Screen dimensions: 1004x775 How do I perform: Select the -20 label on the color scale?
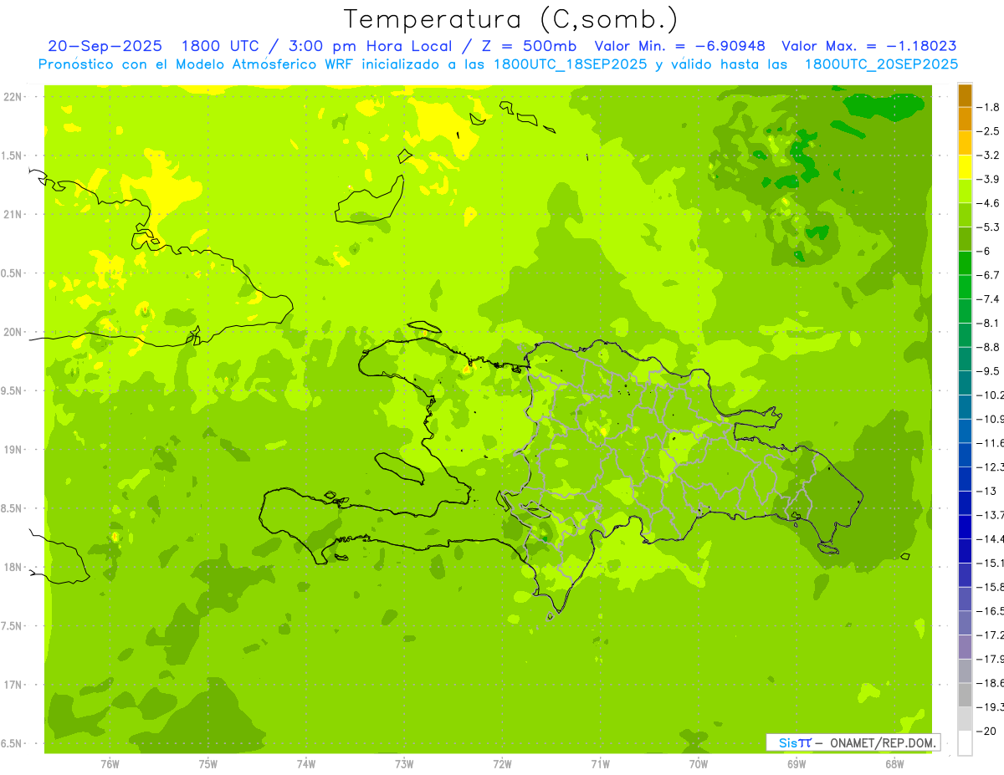pos(990,732)
